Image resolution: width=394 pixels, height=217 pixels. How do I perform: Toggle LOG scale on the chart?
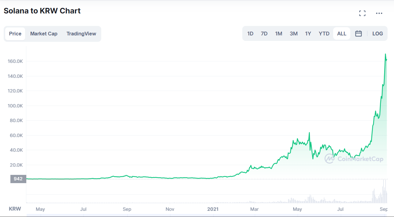tap(377, 34)
